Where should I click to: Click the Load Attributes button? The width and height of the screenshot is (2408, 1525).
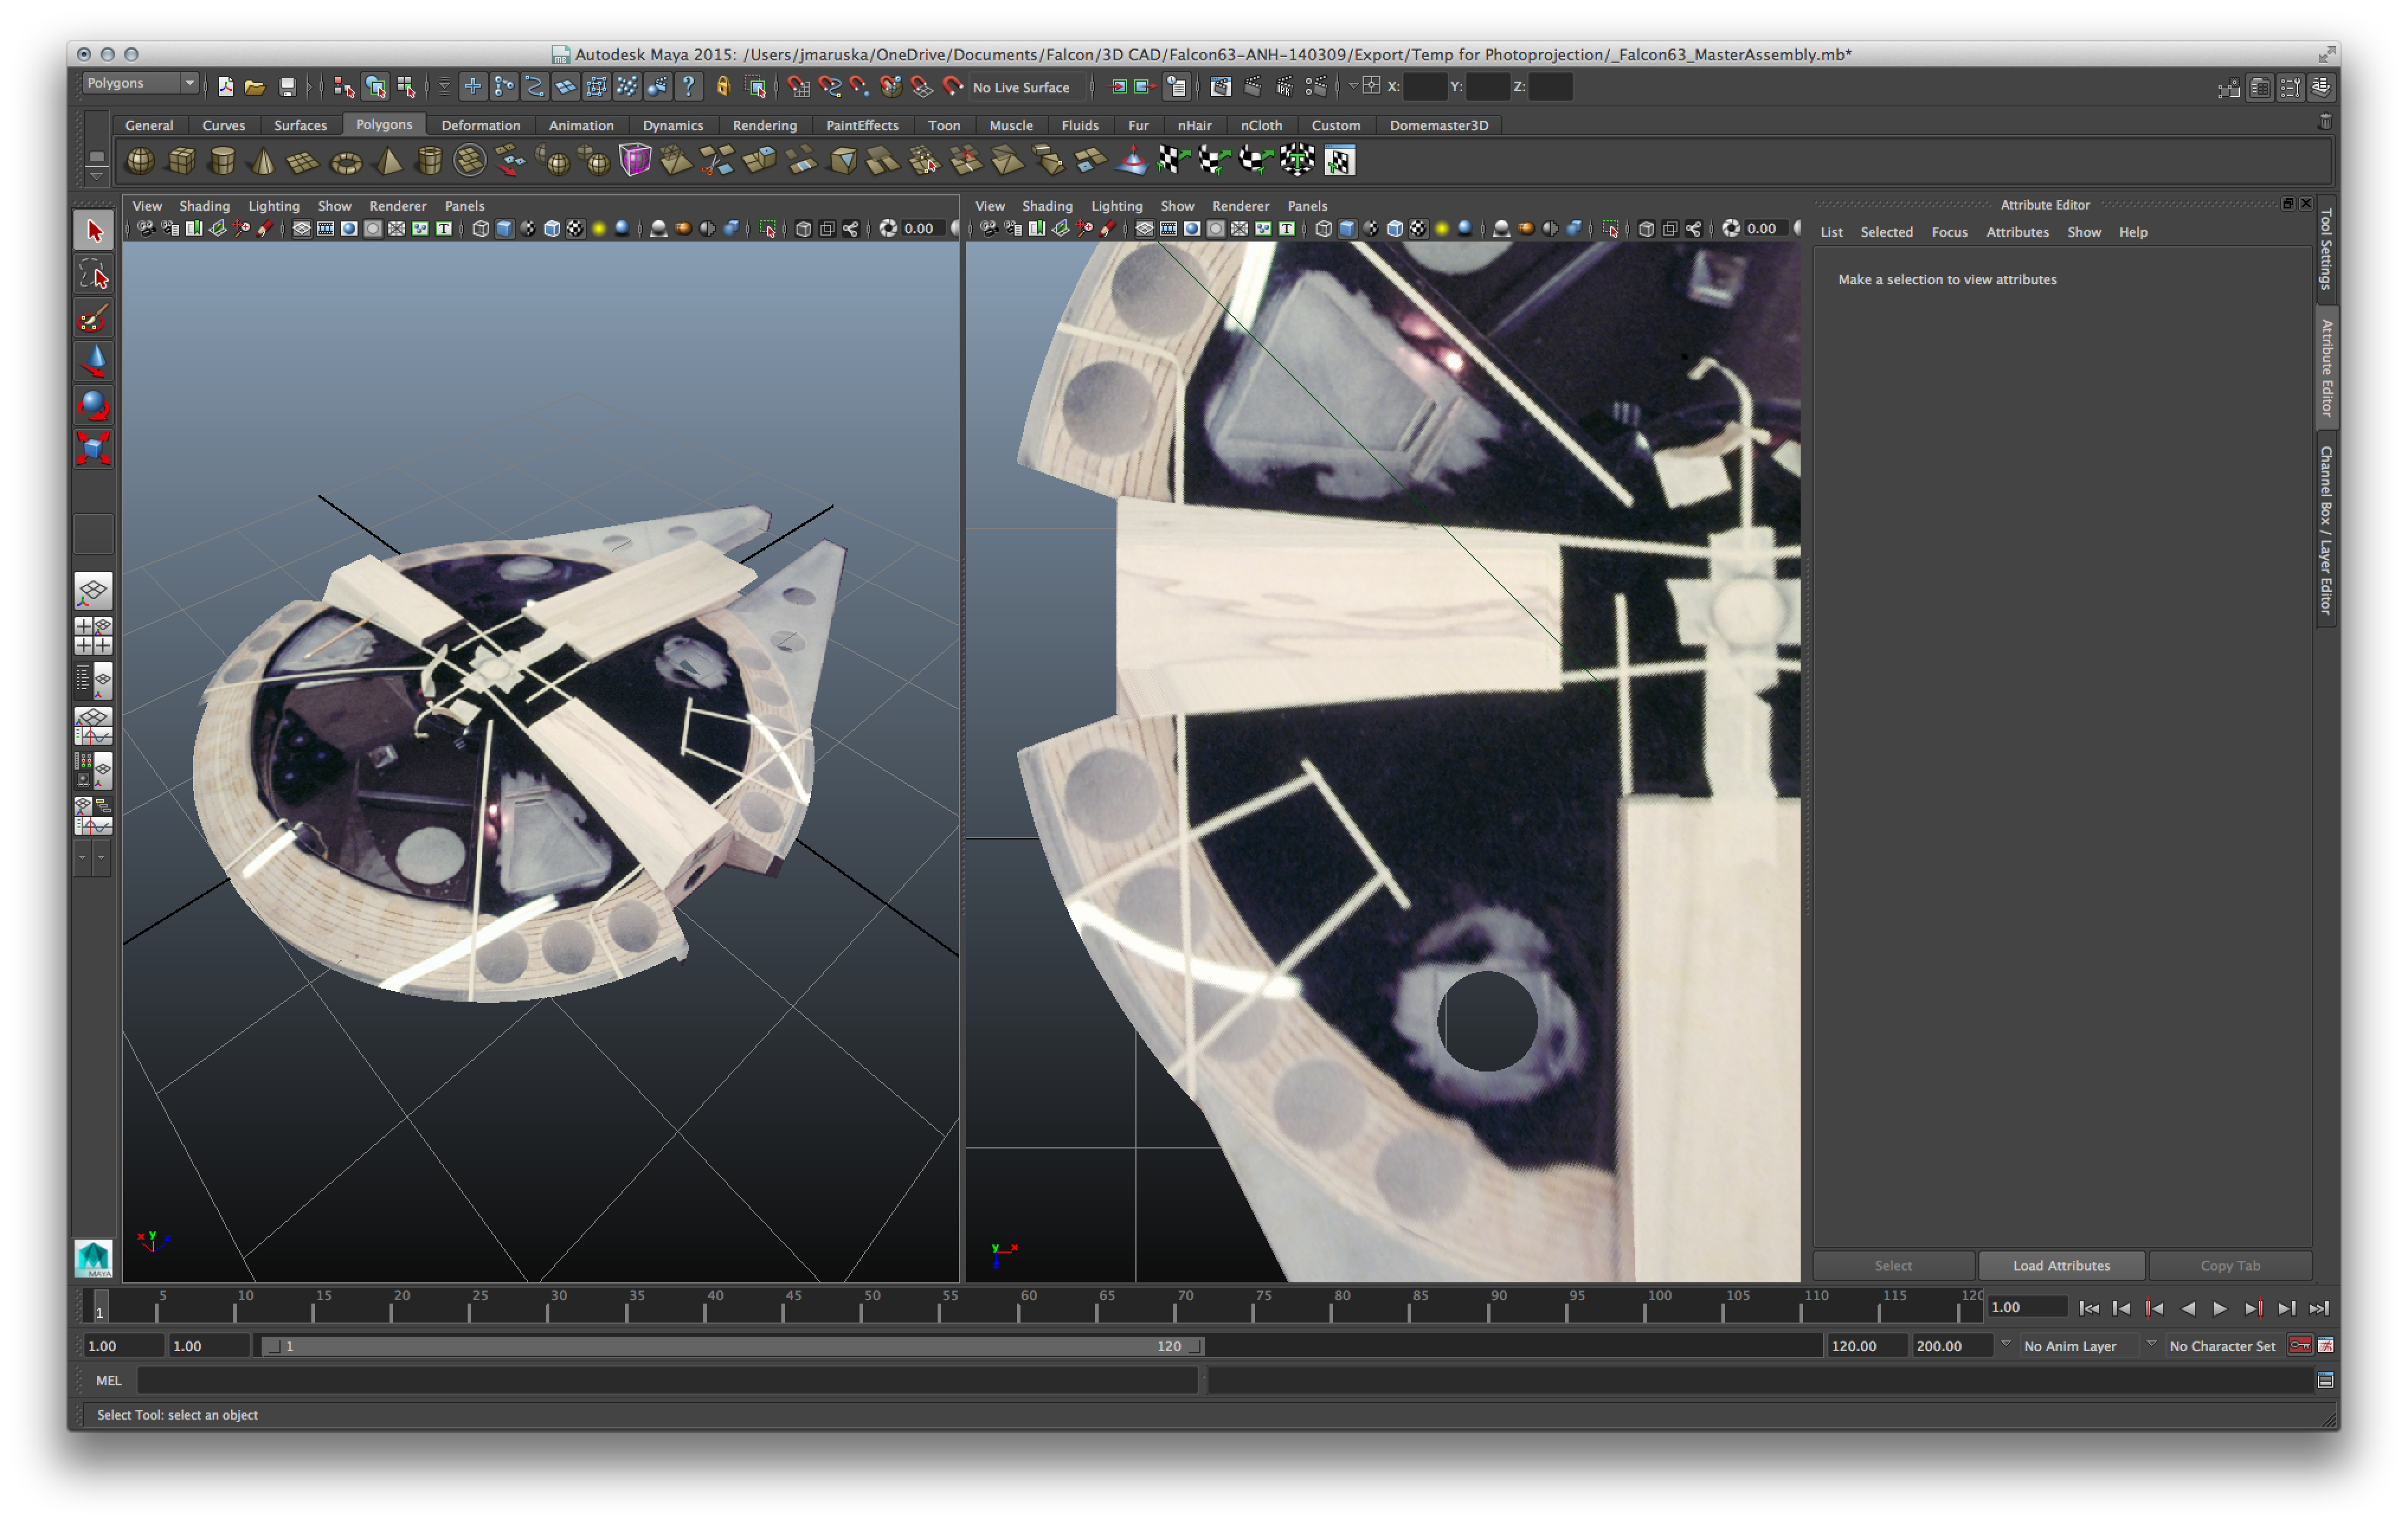coord(2061,1266)
